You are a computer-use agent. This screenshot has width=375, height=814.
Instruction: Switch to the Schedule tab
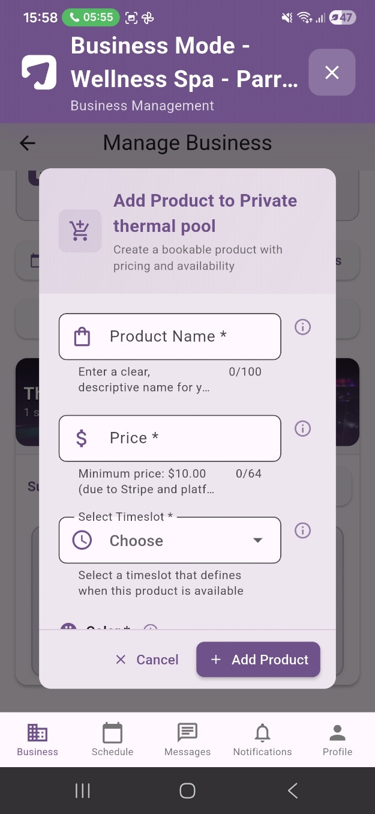click(x=112, y=740)
